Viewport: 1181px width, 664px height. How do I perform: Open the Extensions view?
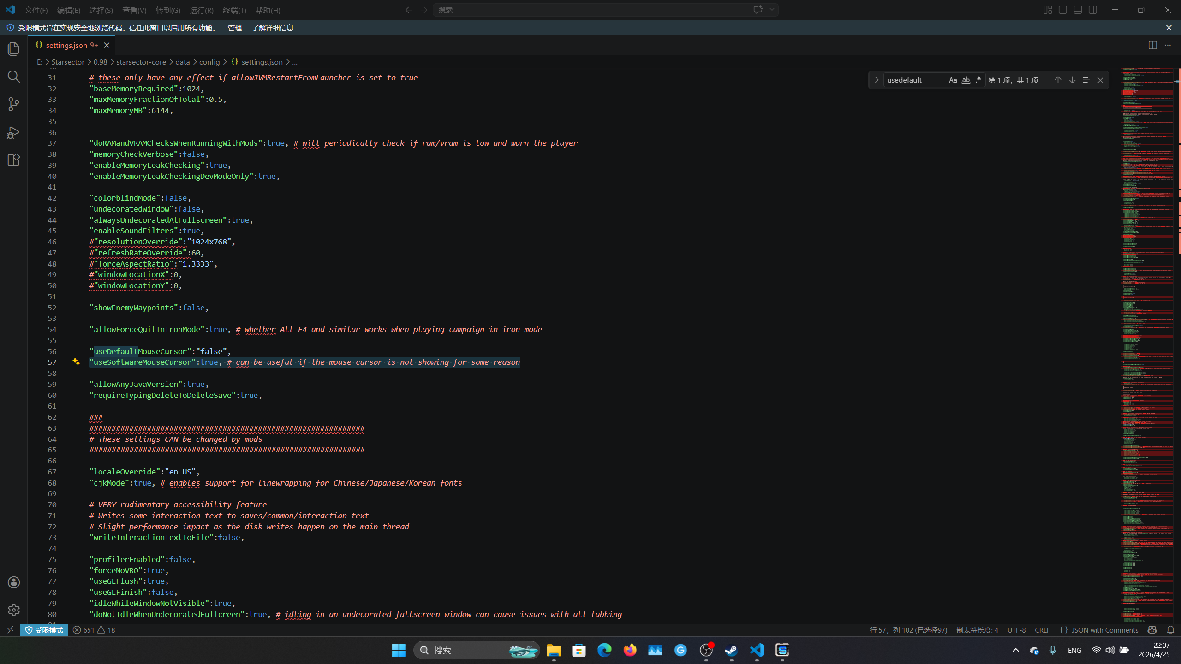tap(14, 160)
